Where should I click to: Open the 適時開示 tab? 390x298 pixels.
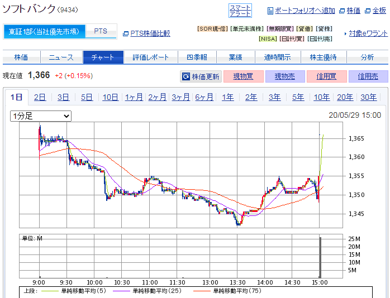(x=278, y=57)
